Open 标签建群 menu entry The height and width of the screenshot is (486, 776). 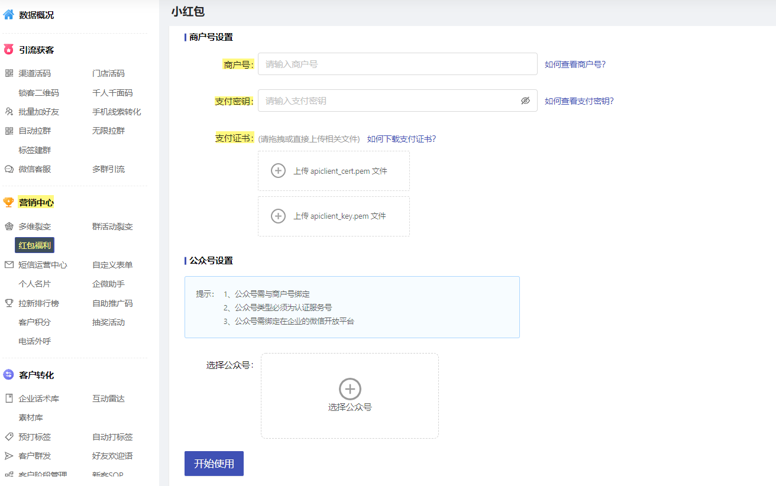[34, 150]
